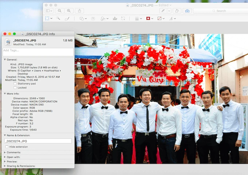The height and width of the screenshot is (175, 248).
Task: Tick the Hide extension checkbox
Action: tap(7, 147)
